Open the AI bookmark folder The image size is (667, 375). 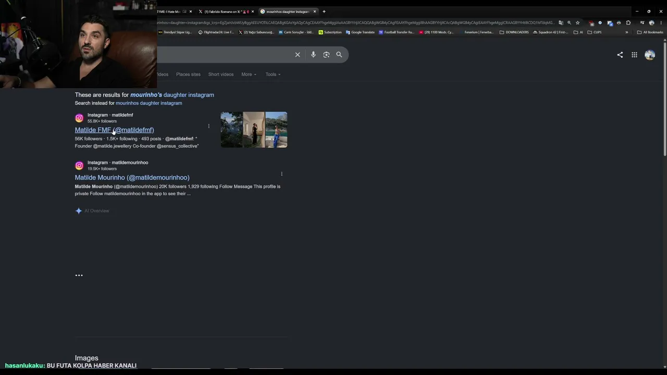click(x=578, y=32)
